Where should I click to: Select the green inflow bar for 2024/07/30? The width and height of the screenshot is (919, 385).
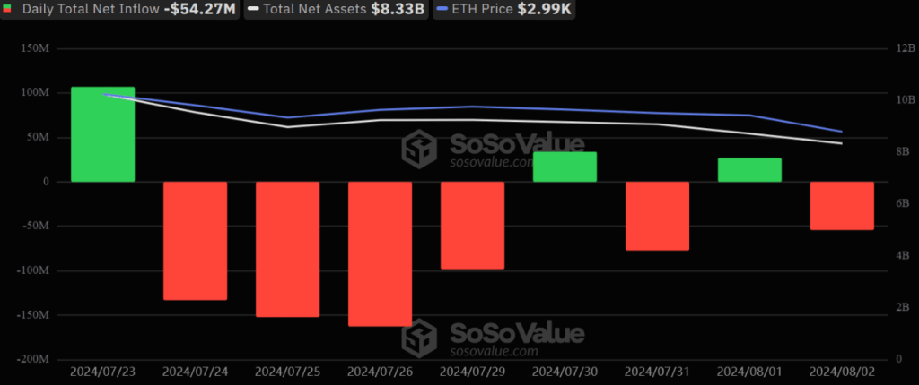tap(565, 167)
